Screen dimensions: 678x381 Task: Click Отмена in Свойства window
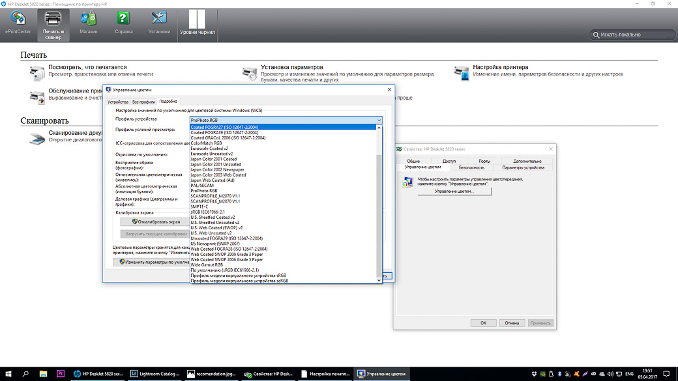(512, 323)
